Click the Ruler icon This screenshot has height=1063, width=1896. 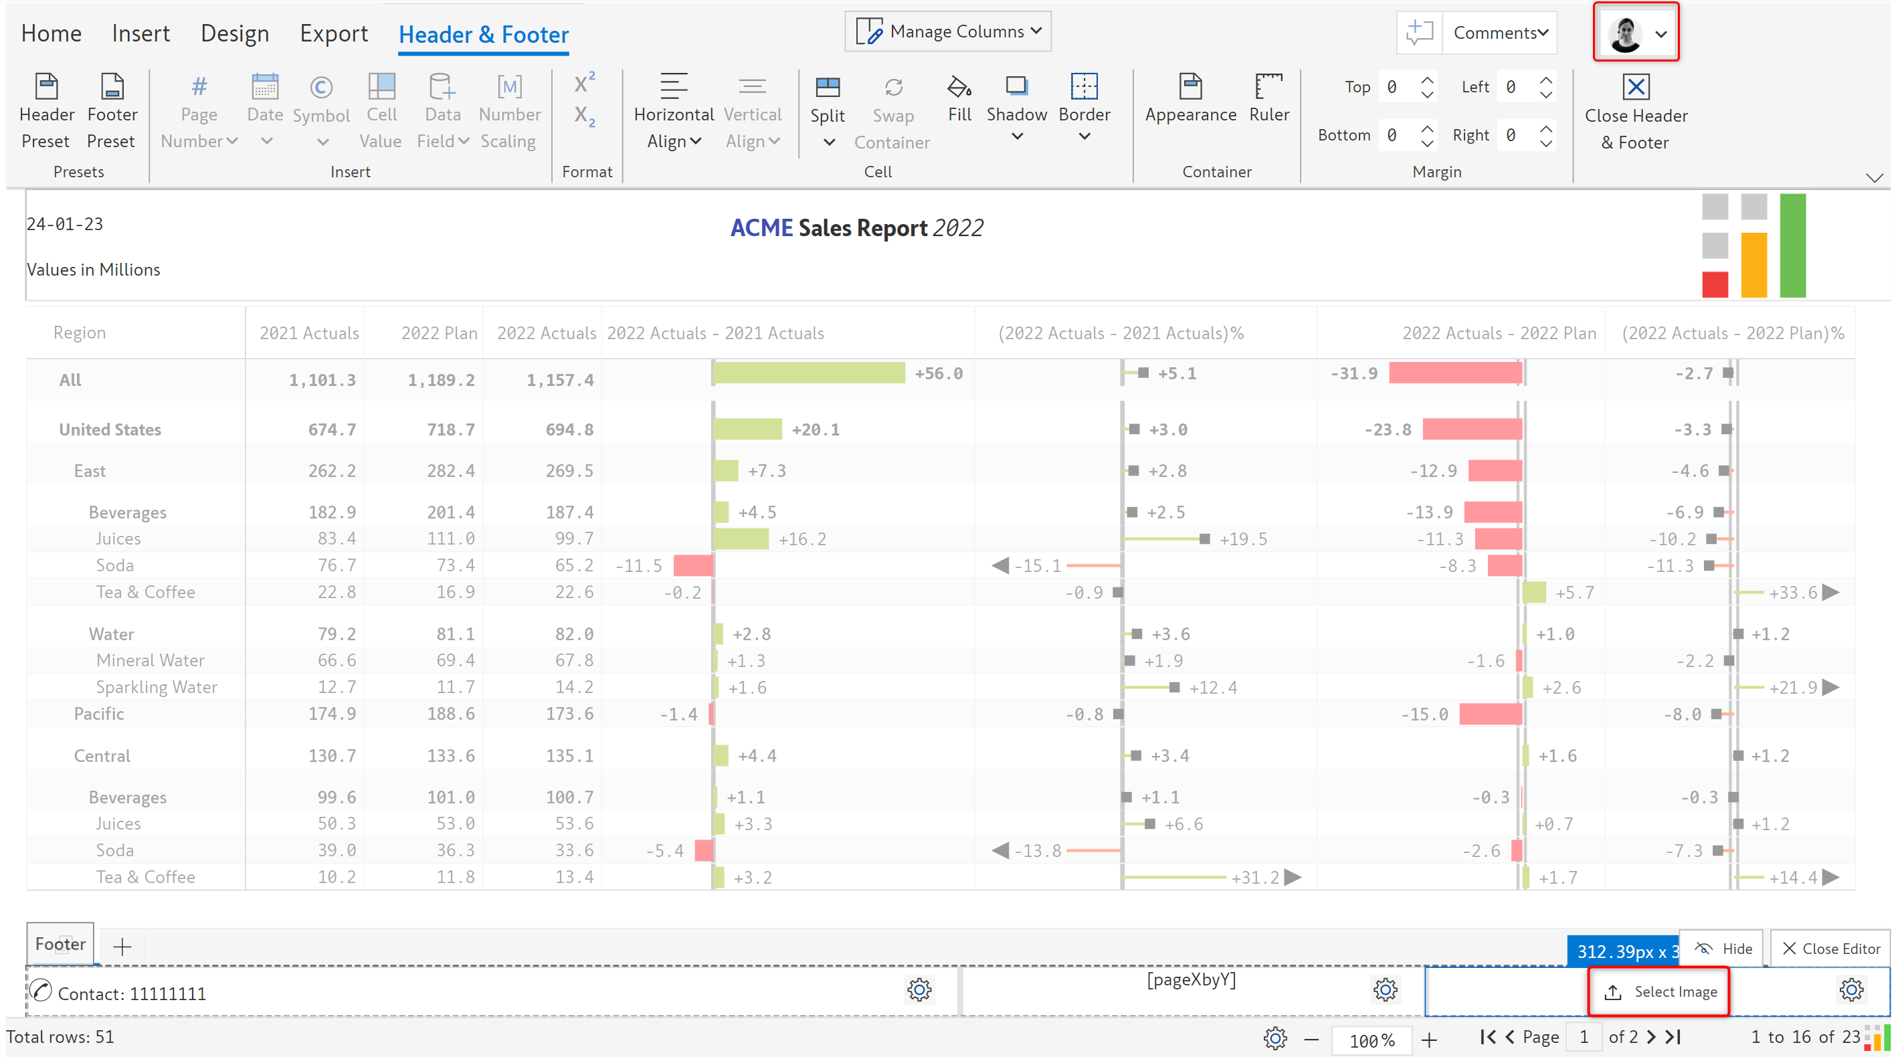(1268, 87)
